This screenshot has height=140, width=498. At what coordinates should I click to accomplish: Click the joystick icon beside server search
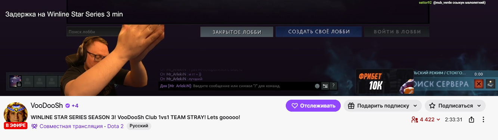click(x=491, y=84)
